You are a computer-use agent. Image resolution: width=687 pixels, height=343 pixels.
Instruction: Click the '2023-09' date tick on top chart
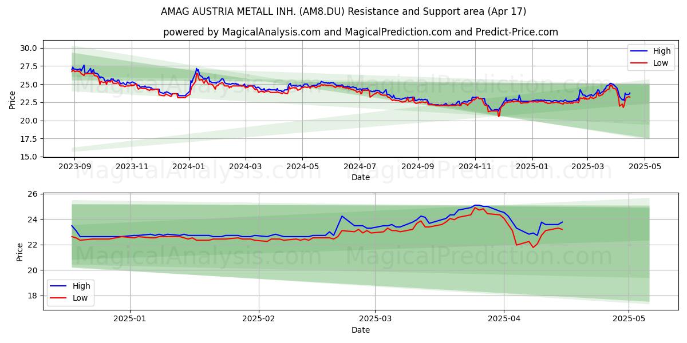click(74, 166)
